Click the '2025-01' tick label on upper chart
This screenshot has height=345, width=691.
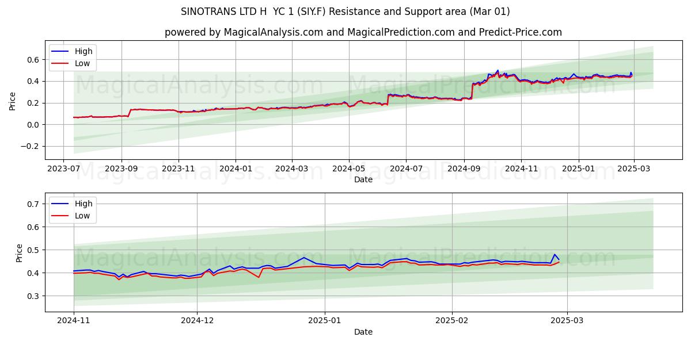coord(578,168)
